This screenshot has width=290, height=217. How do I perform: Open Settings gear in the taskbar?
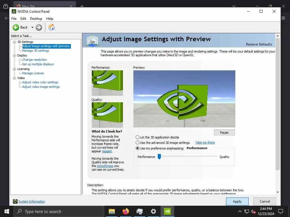click(x=153, y=211)
